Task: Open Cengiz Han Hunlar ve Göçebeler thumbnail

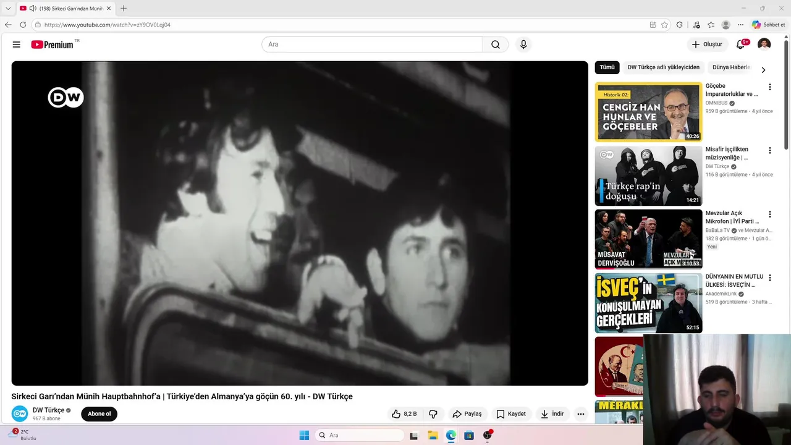Action: (x=648, y=112)
